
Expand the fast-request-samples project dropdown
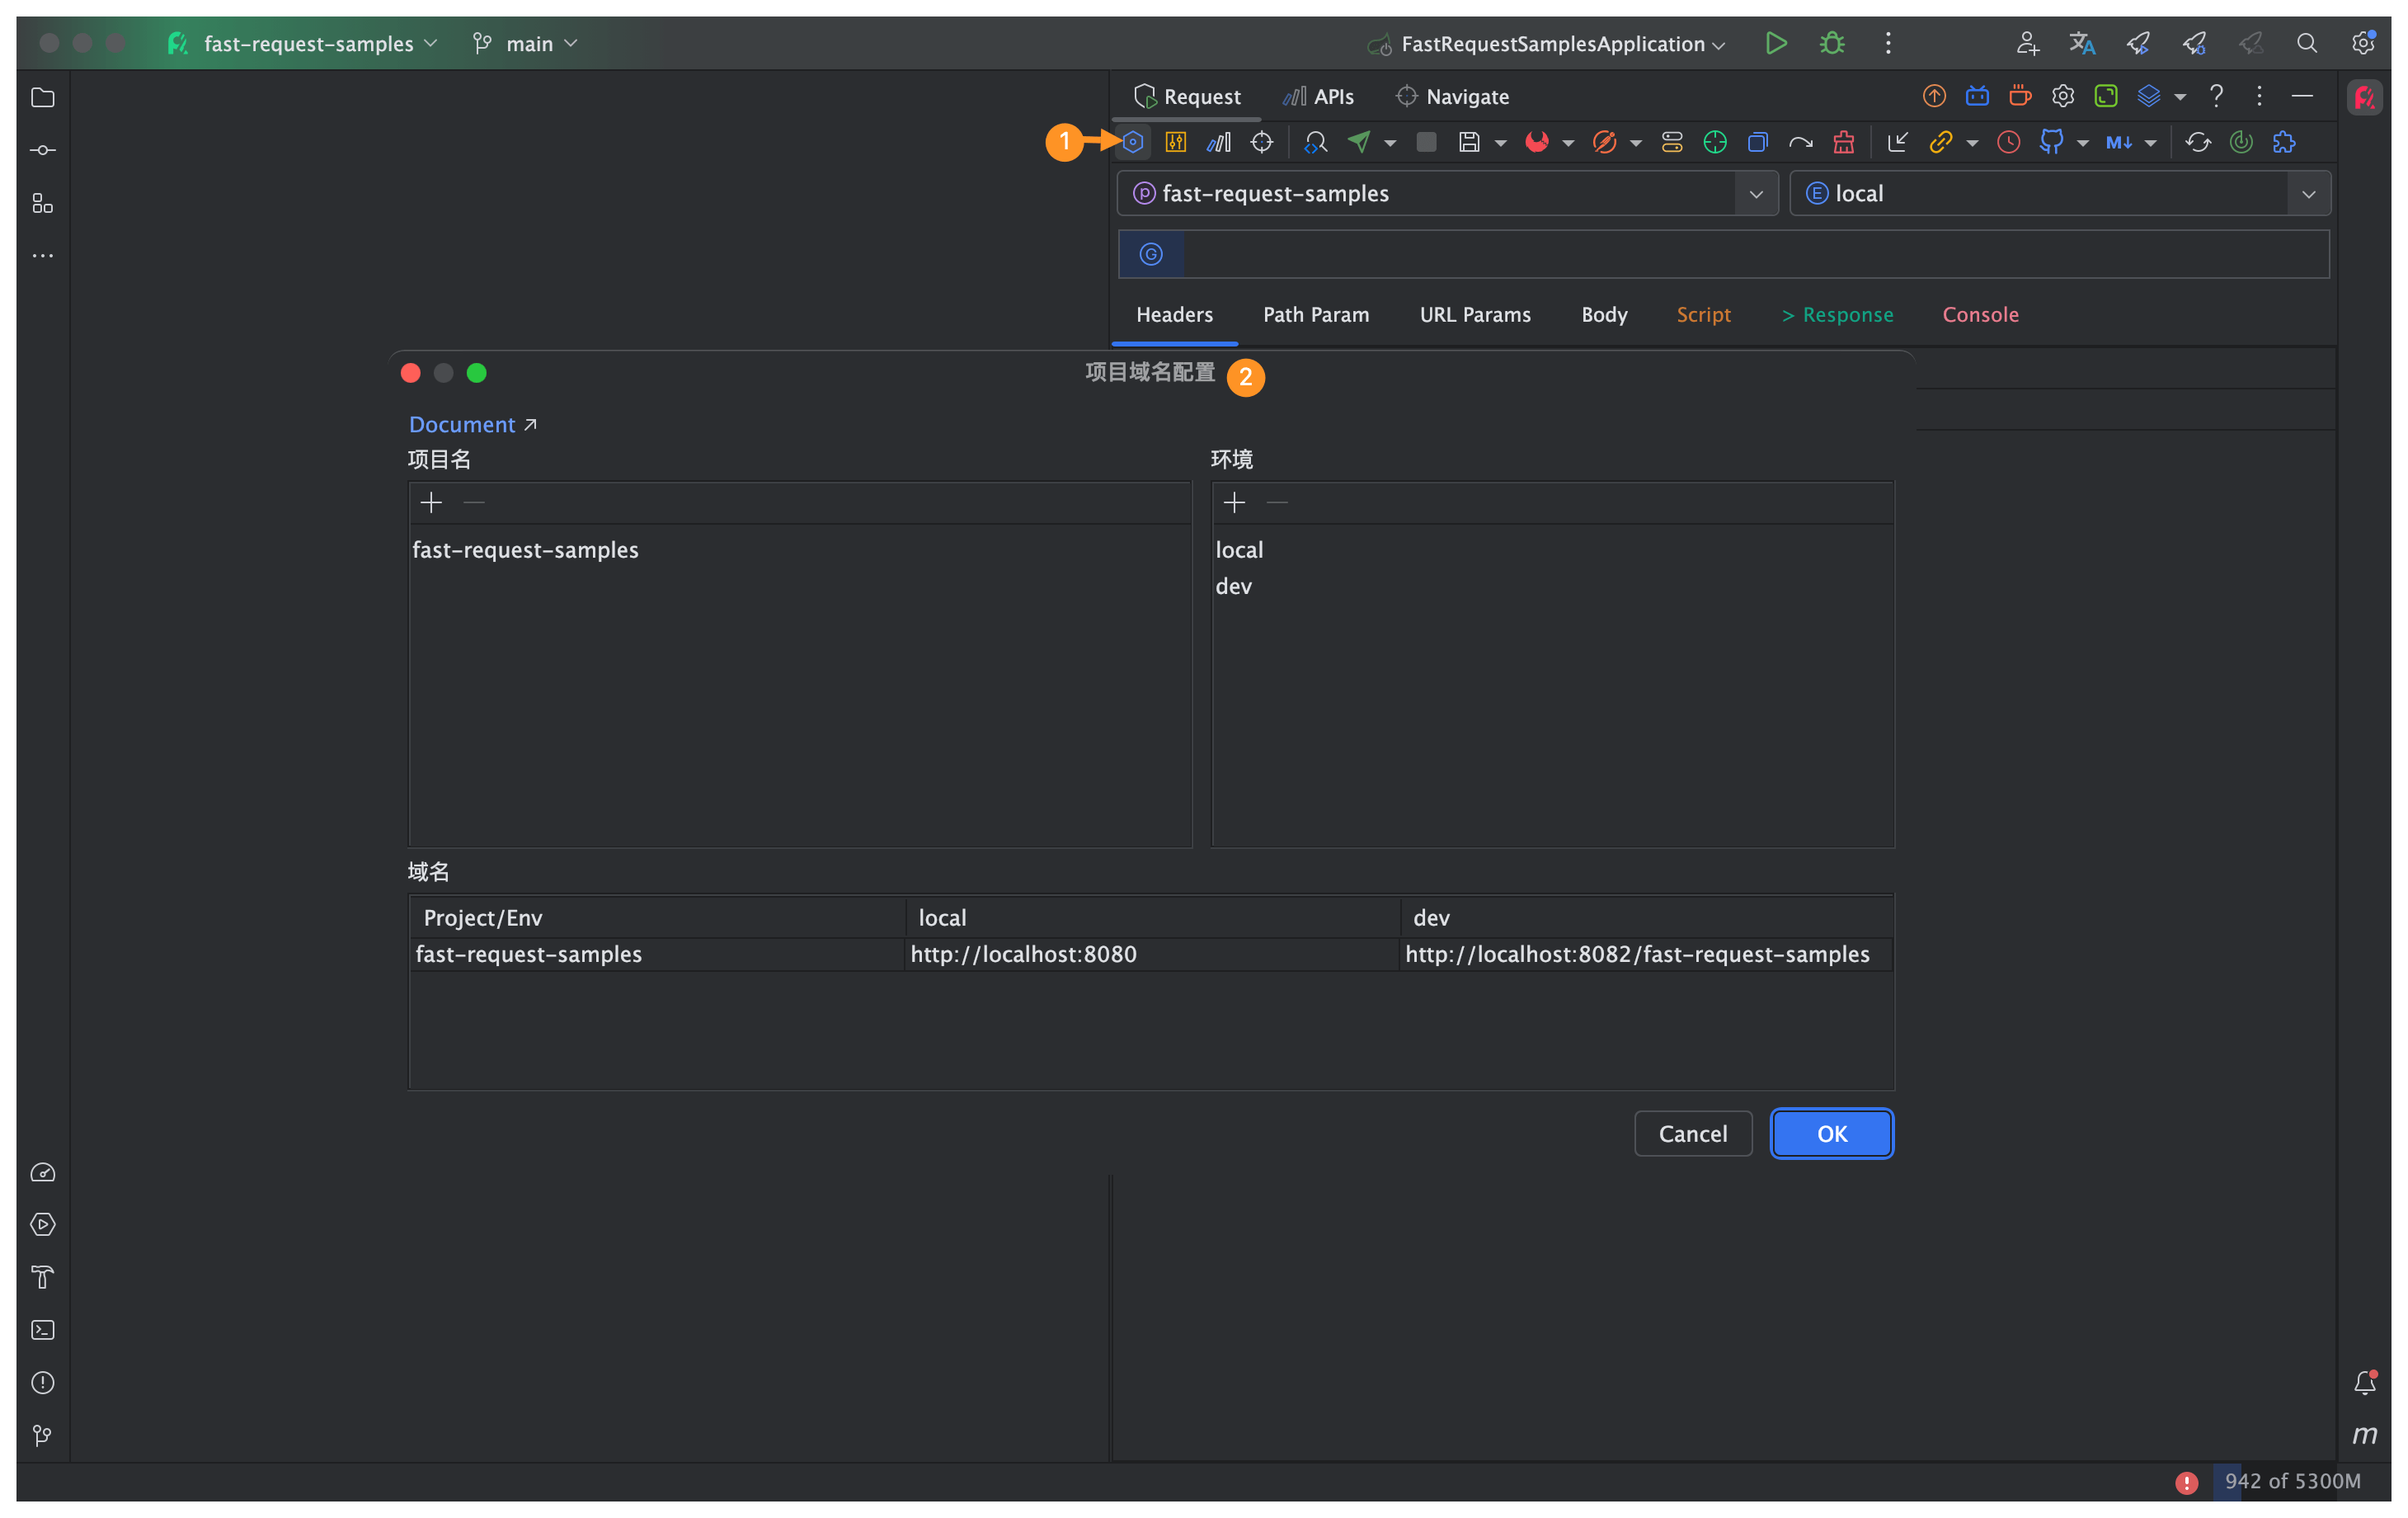(1755, 193)
